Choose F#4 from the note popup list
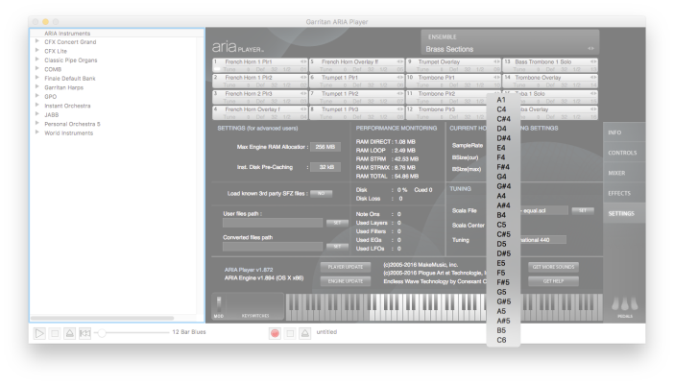 [503, 167]
